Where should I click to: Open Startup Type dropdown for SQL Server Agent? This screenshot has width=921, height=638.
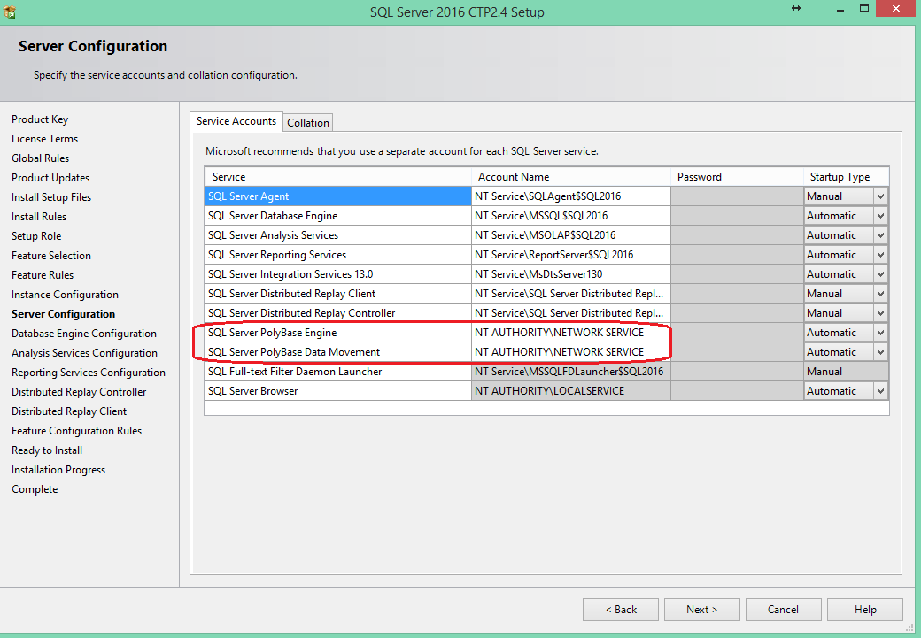880,196
